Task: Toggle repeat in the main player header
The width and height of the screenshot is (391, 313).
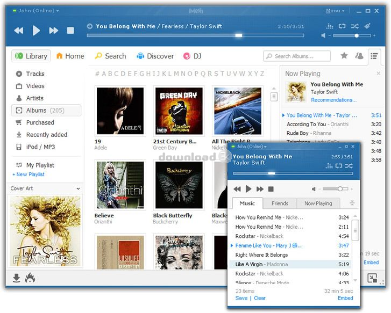Action: tap(342, 26)
